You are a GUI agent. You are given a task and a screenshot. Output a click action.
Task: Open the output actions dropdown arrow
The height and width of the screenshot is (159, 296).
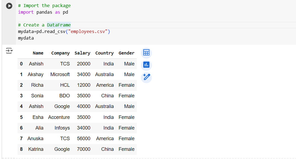tap(9, 51)
